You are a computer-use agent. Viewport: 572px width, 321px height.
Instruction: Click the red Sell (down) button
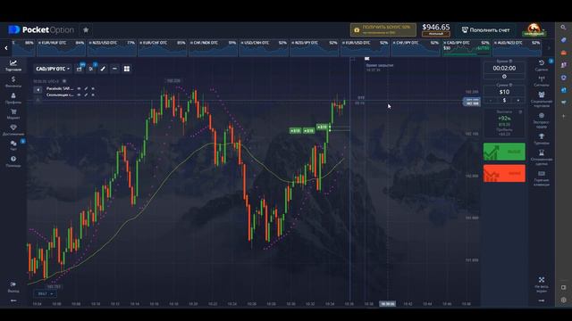coord(504,173)
